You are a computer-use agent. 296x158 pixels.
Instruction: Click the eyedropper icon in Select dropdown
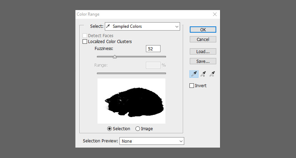coord(108,26)
